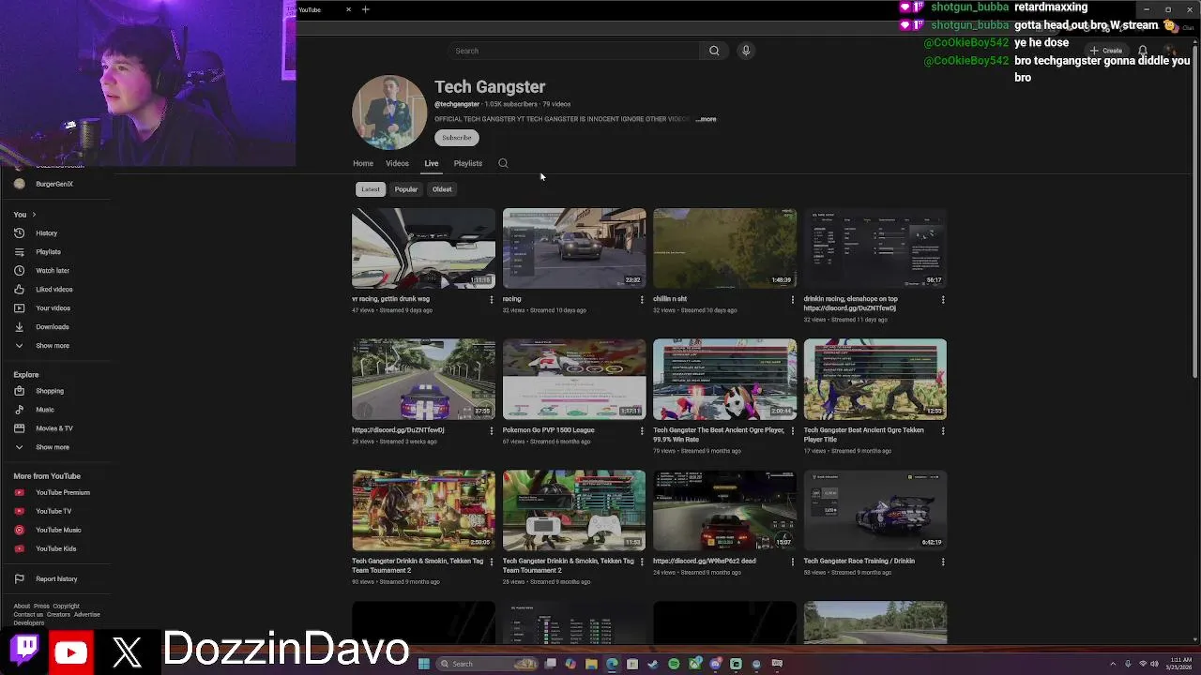The height and width of the screenshot is (675, 1201).
Task: Click into the YouTube search field
Action: pos(572,51)
